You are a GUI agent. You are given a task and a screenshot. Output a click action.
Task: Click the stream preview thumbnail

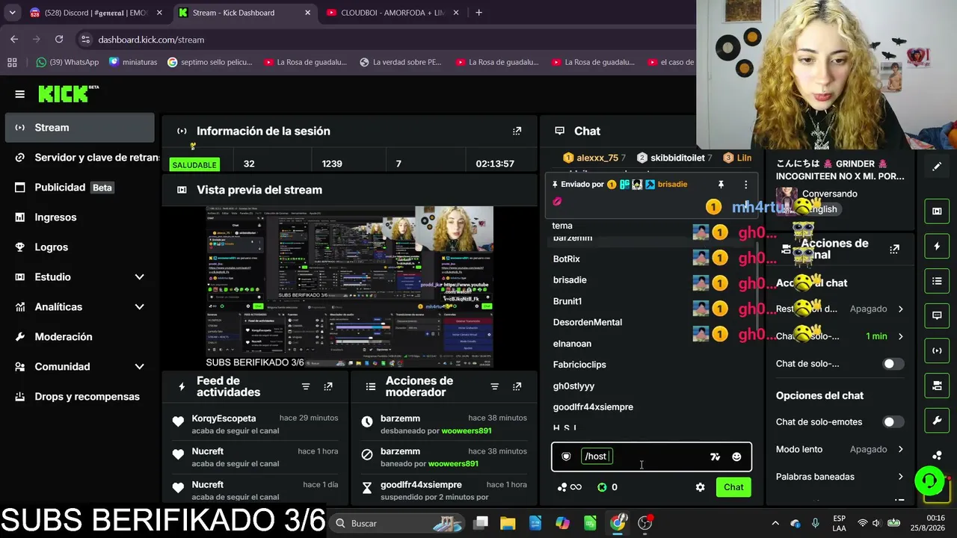[350, 287]
